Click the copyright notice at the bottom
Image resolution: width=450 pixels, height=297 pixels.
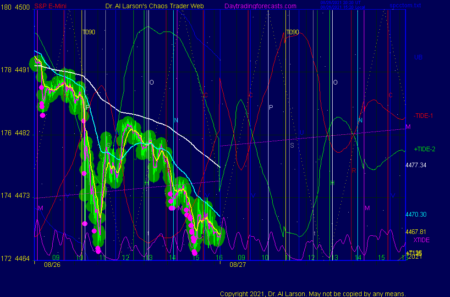(x=313, y=293)
